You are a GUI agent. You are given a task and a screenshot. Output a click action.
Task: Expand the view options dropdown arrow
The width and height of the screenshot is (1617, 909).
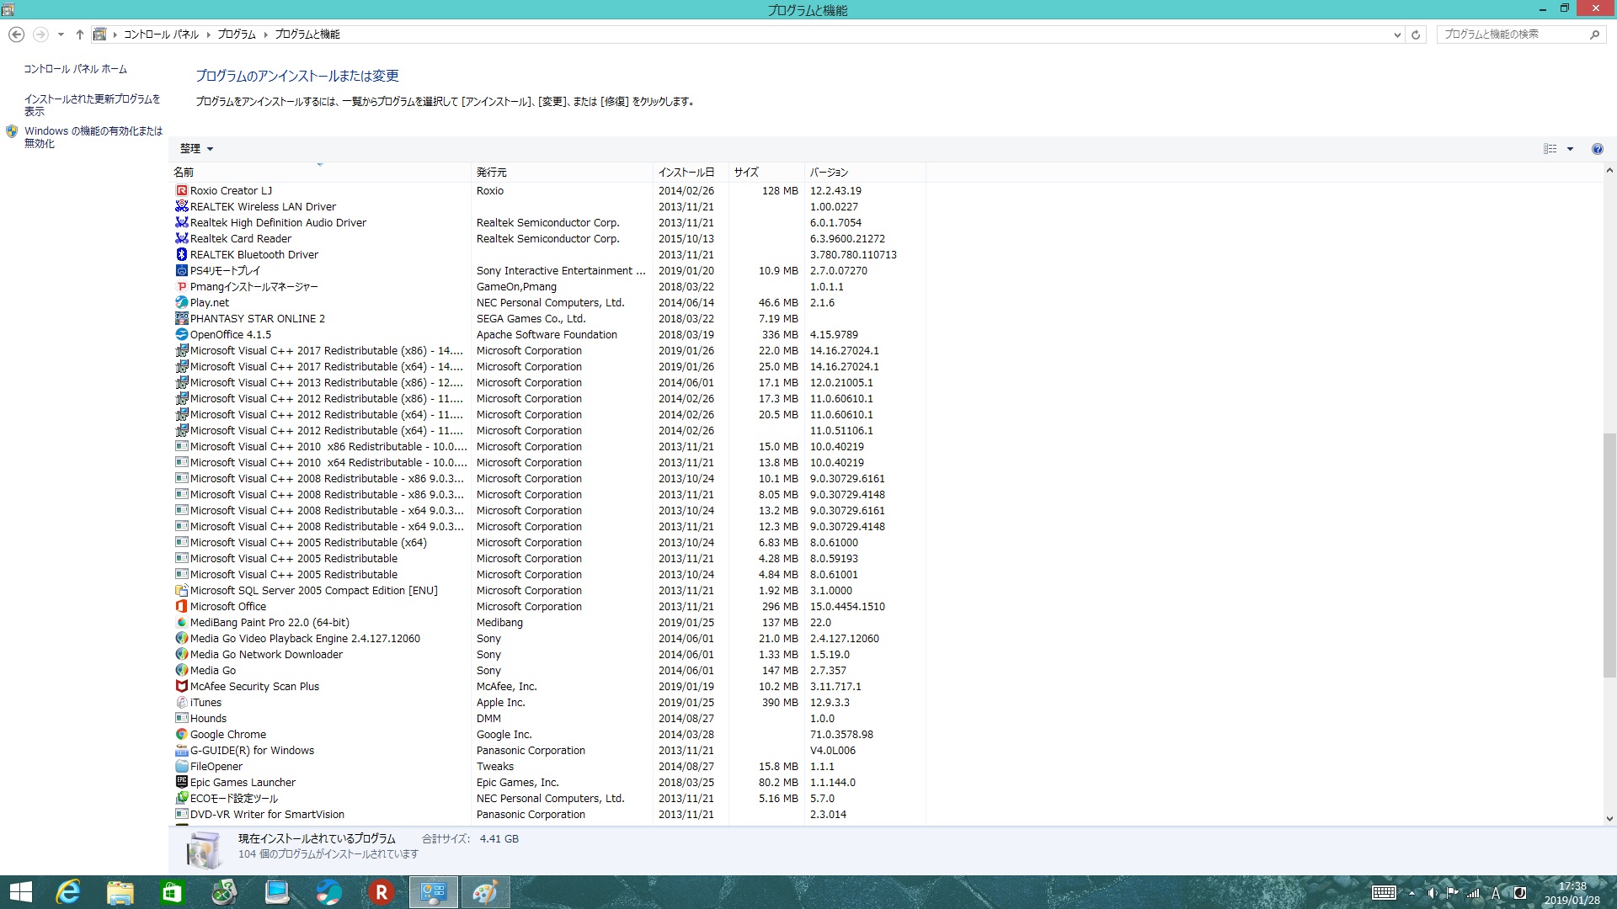[x=1570, y=149]
